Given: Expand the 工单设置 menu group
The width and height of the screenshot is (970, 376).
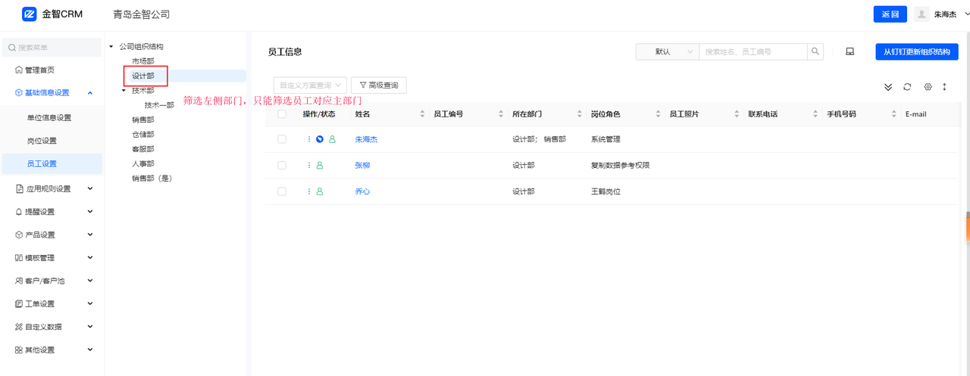Looking at the screenshot, I should [x=90, y=303].
